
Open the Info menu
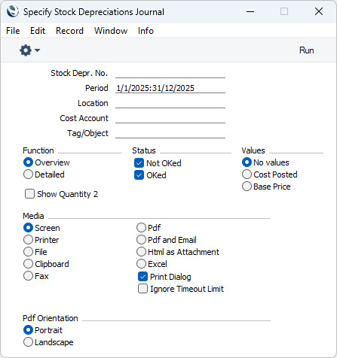(x=146, y=31)
